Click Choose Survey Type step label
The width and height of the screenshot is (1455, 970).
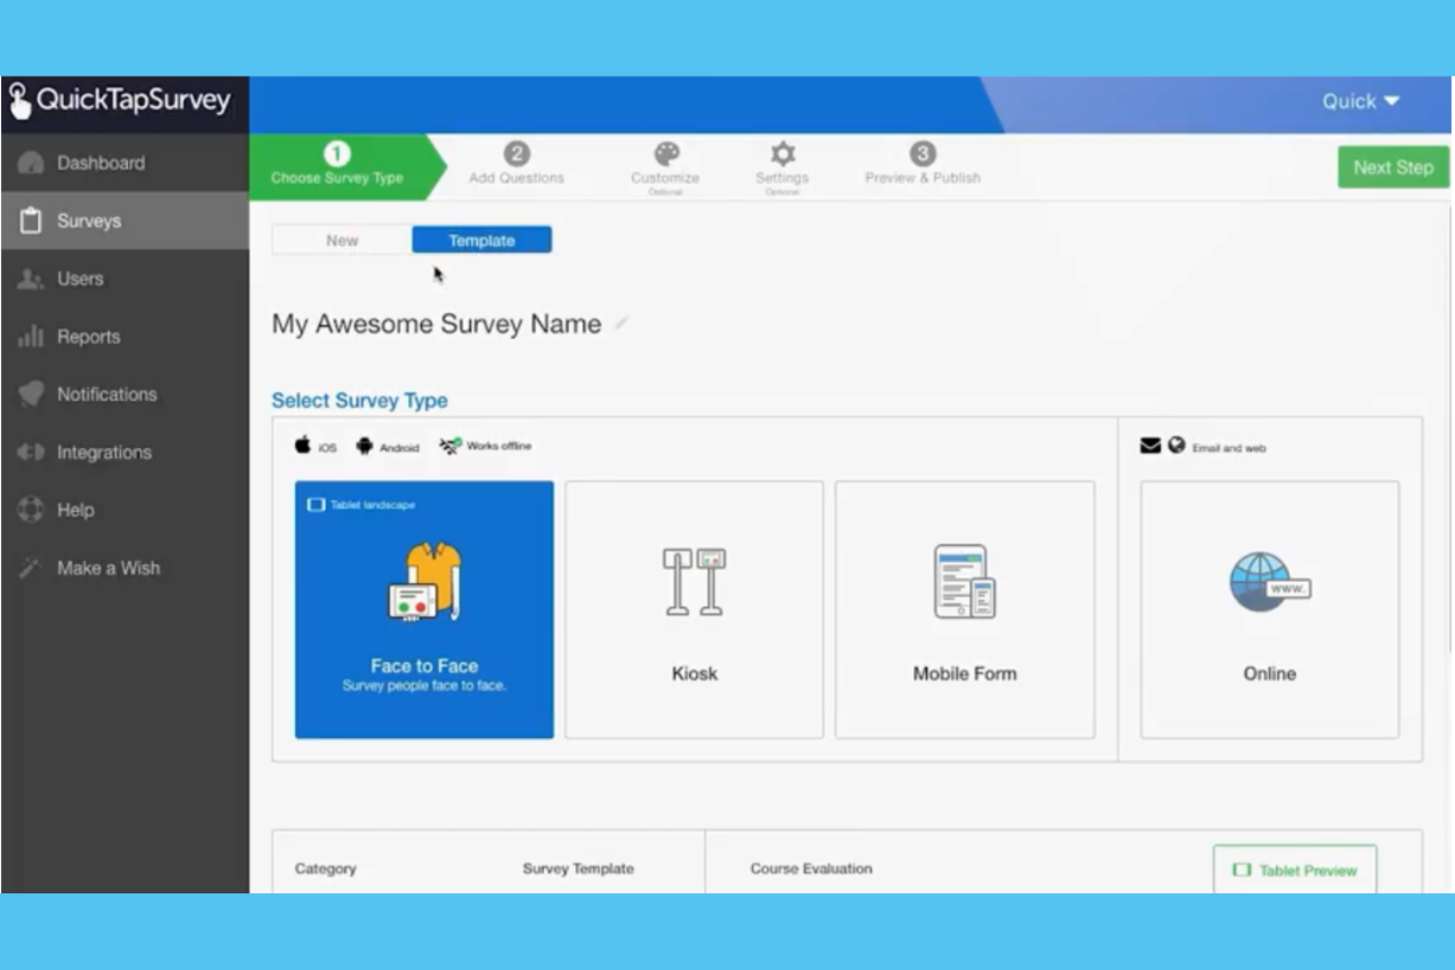(337, 178)
